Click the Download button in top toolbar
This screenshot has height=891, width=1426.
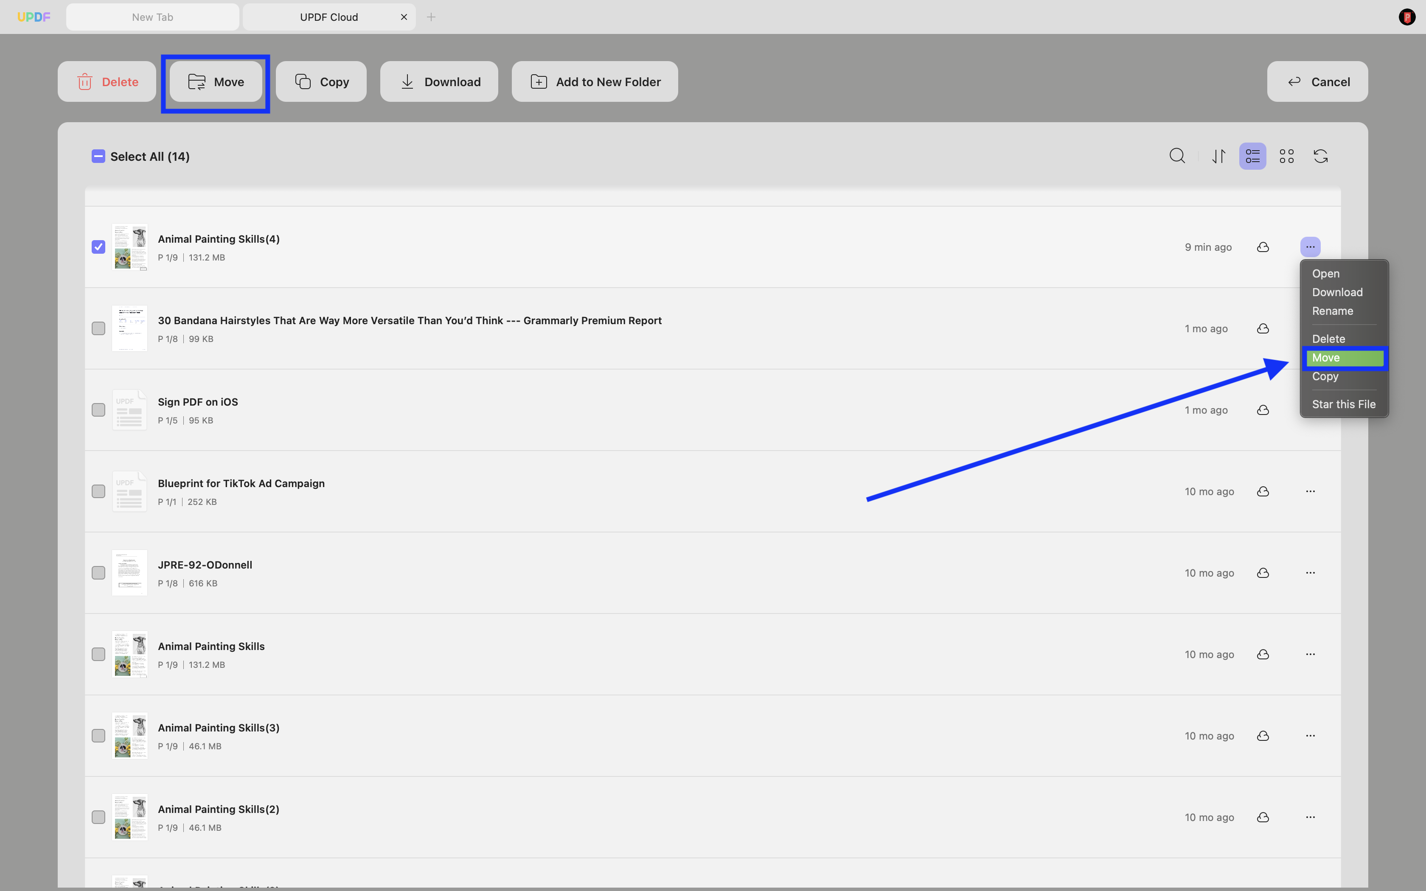pos(439,81)
